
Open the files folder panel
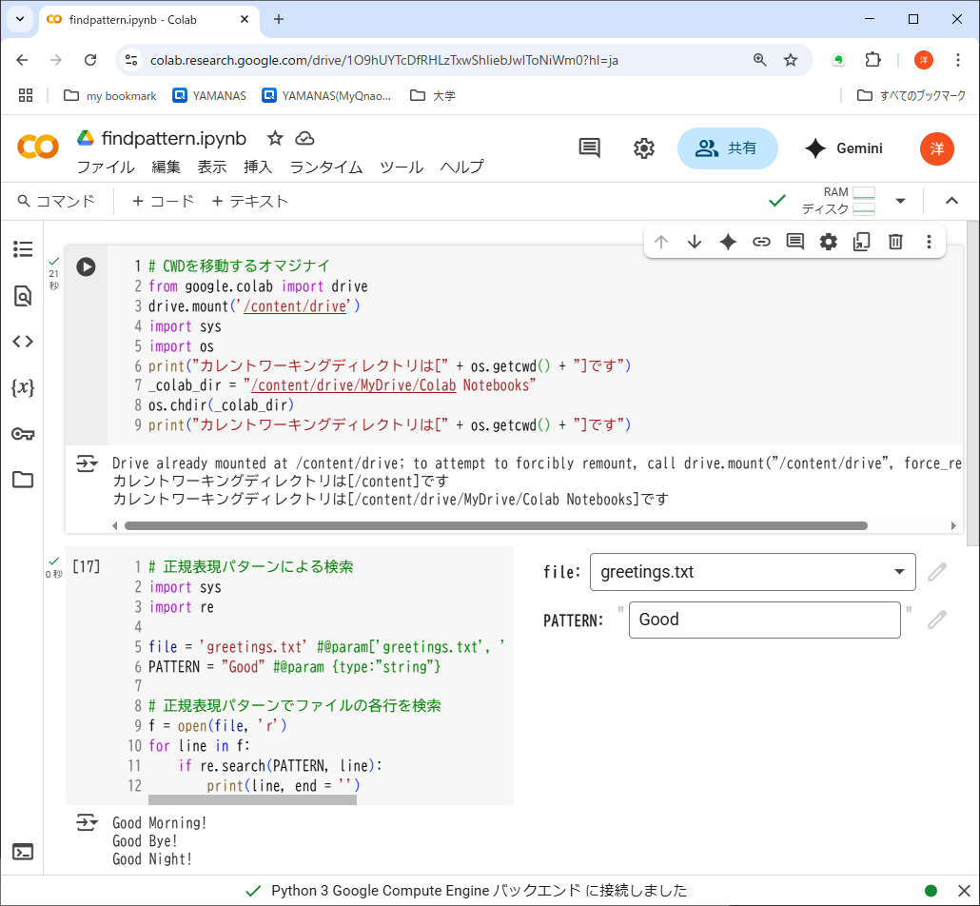pos(23,480)
